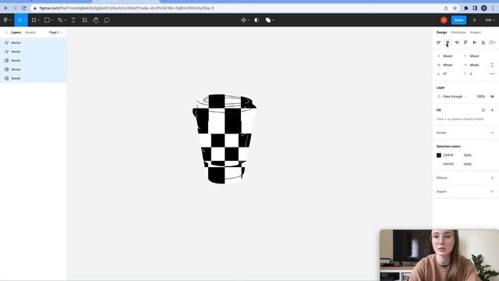This screenshot has width=499, height=281.
Task: Click the Use as mask icon
Action: (x=257, y=20)
